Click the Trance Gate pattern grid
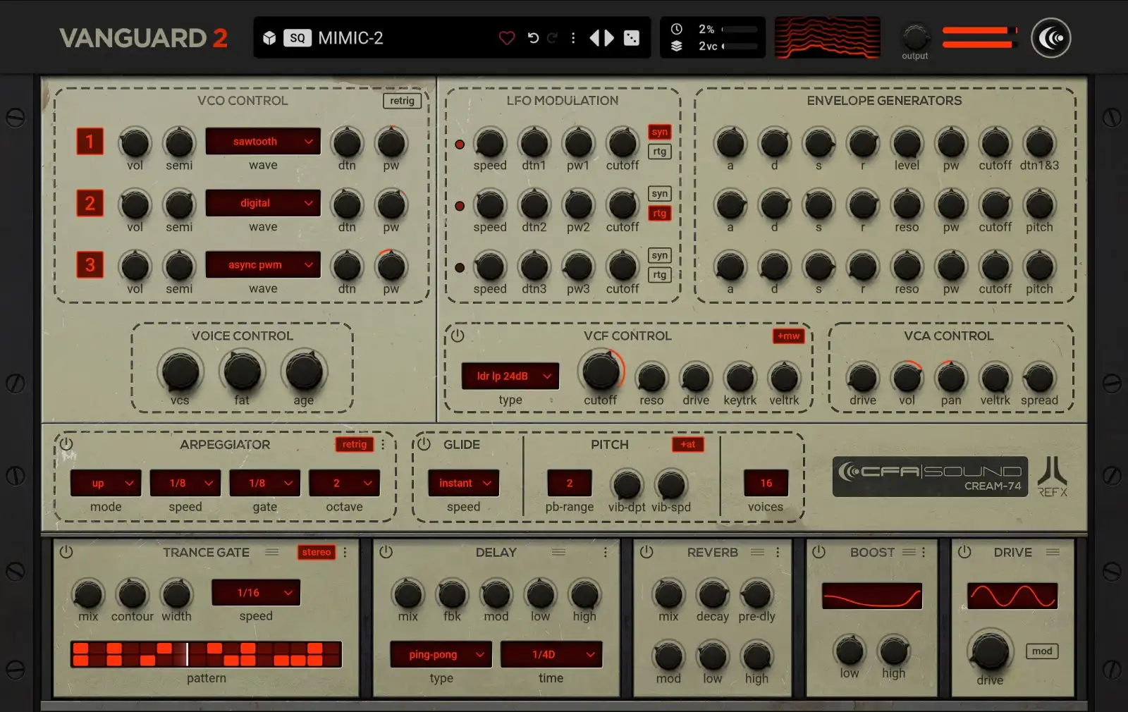Image resolution: width=1128 pixels, height=712 pixels. point(206,654)
